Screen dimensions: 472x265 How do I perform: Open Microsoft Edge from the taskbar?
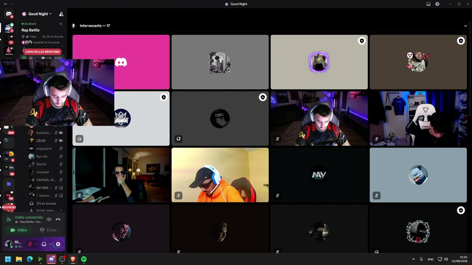[x=29, y=259]
